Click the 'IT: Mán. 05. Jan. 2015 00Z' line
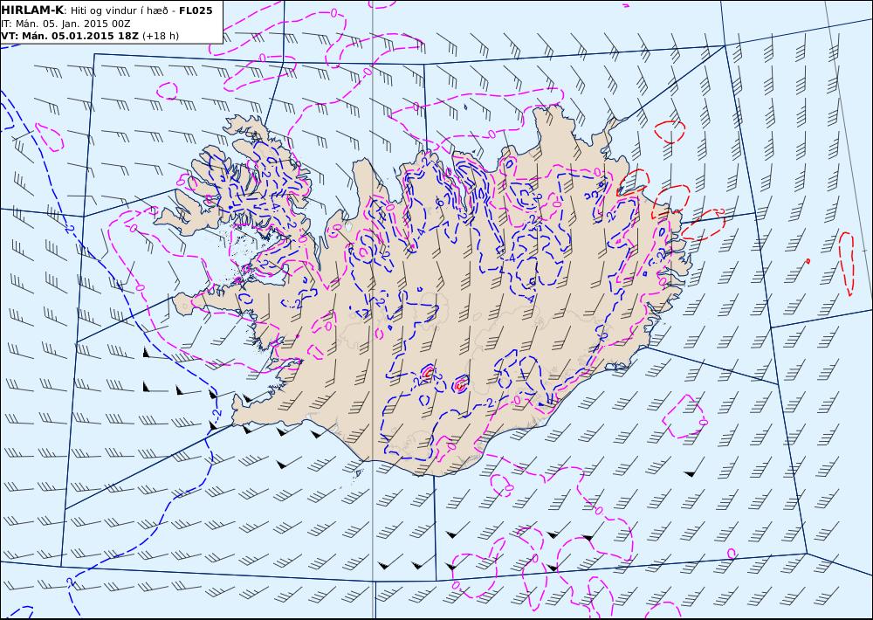The image size is (873, 620). pos(65,24)
